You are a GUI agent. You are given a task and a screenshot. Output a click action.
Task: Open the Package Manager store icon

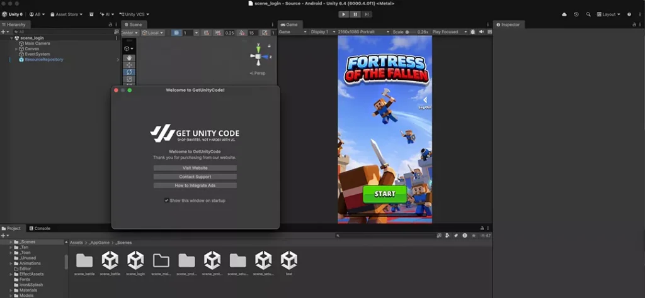tap(91, 14)
